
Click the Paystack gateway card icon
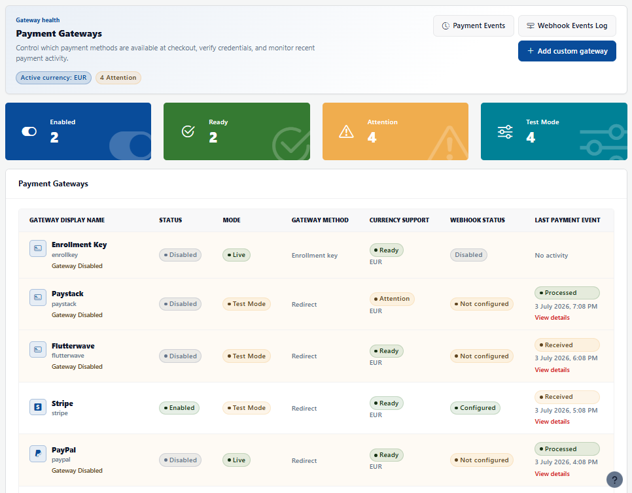pyautogui.click(x=38, y=297)
